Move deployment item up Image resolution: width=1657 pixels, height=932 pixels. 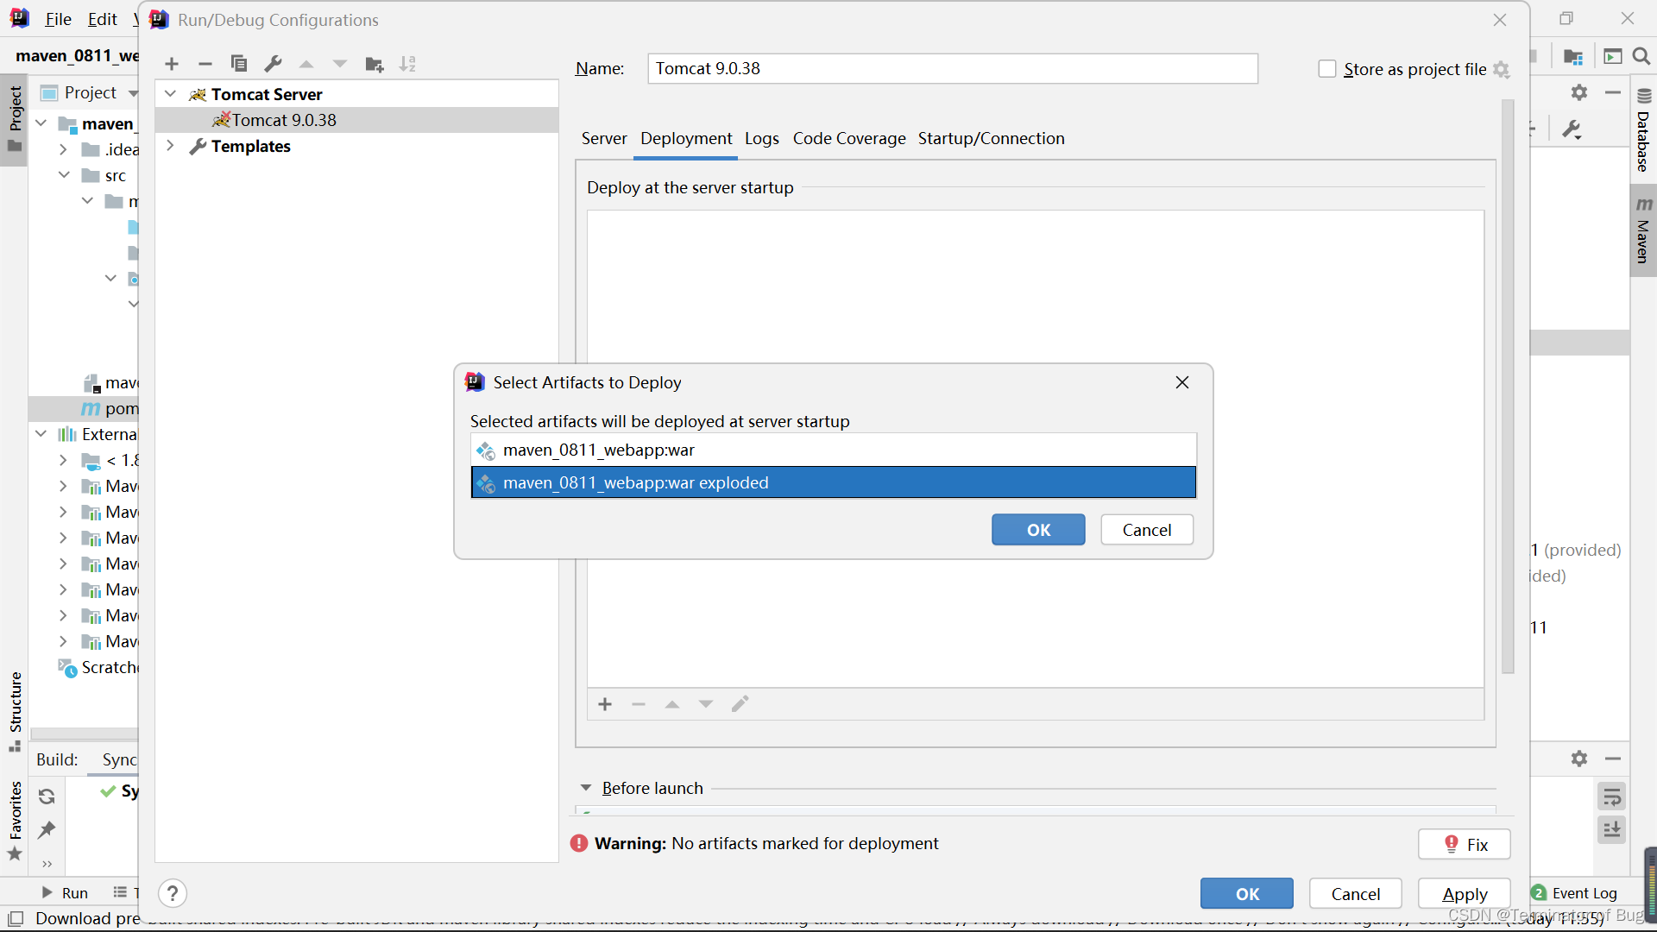point(672,704)
